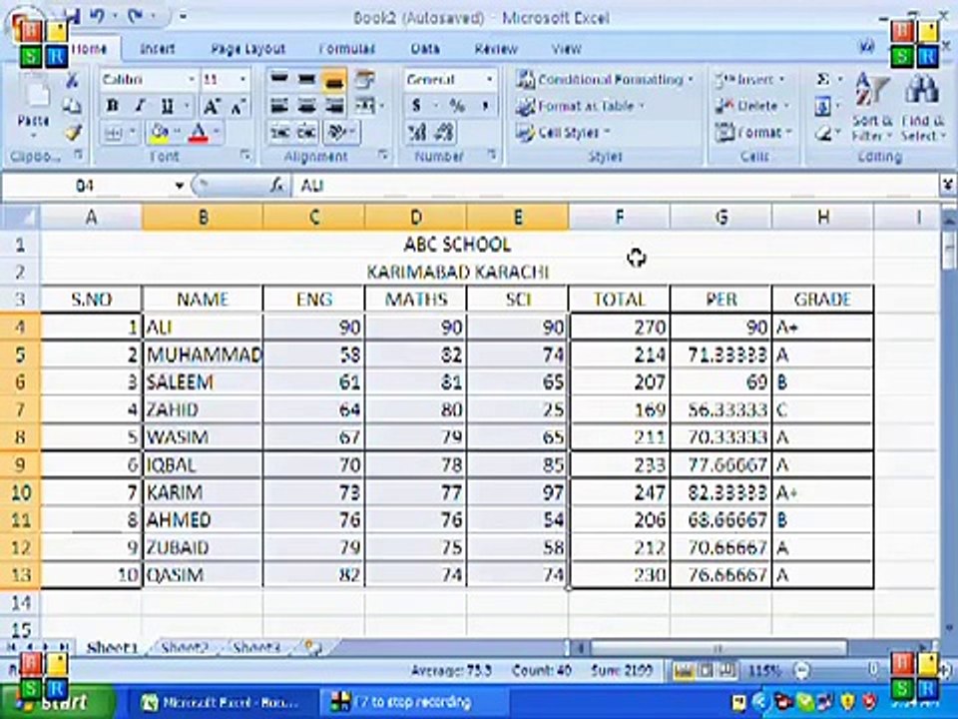The width and height of the screenshot is (958, 719).
Task: Click the Fill Color bucket swatch
Action: tap(160, 133)
